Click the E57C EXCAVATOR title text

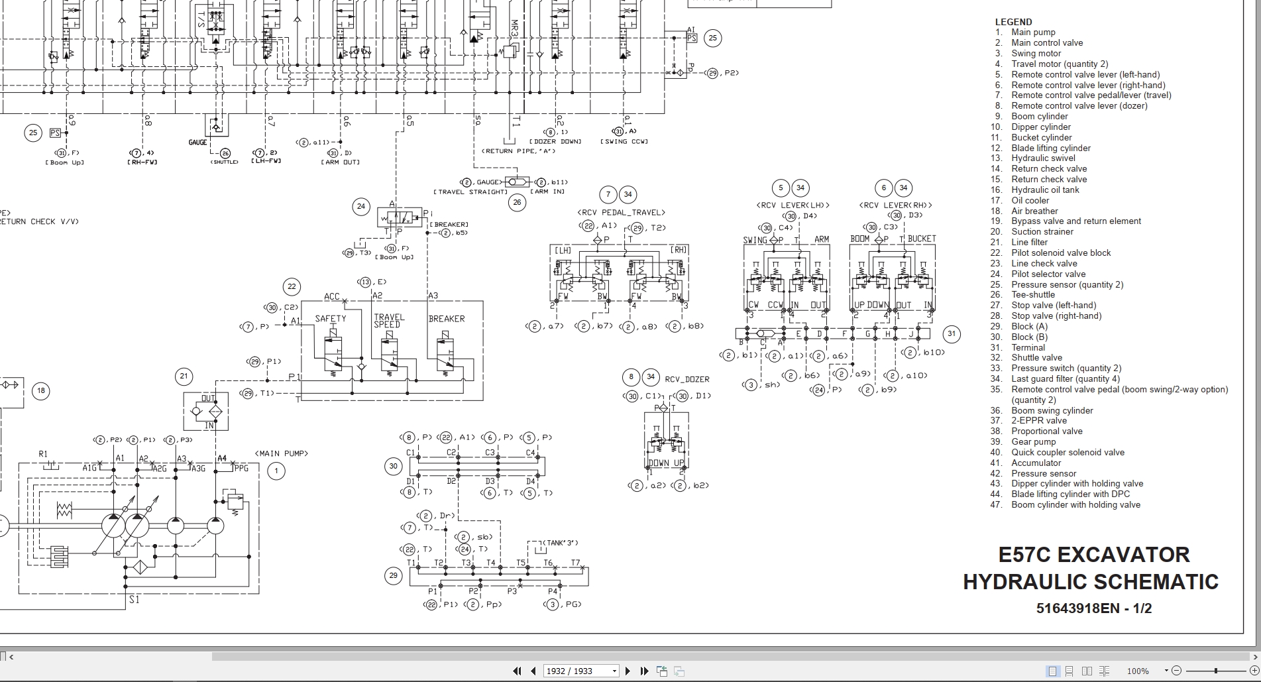1094,554
